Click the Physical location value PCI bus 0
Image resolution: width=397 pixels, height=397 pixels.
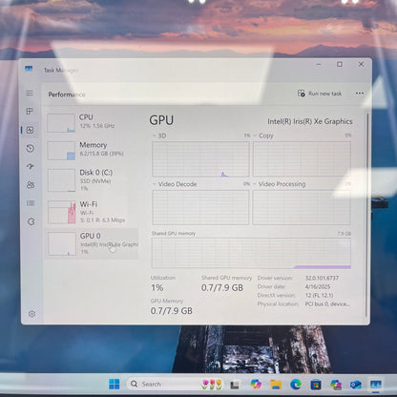click(x=327, y=303)
